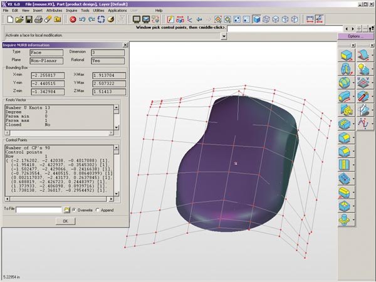The width and height of the screenshot is (376, 282).
Task: Select the Overwrite radio option
Action: pyautogui.click(x=74, y=210)
